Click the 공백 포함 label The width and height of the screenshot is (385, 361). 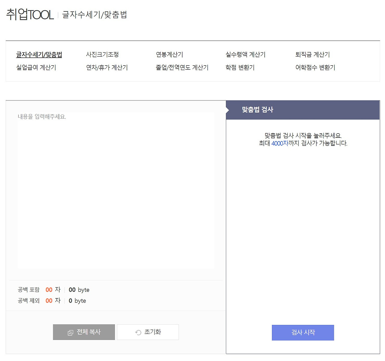click(x=29, y=290)
